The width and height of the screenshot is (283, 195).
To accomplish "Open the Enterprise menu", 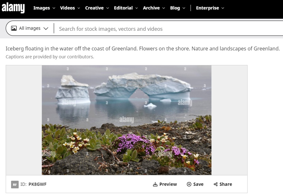I will pos(210,8).
